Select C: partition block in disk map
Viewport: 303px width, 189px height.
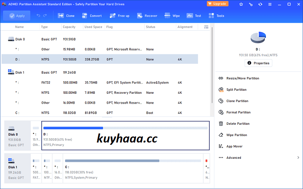pyautogui.click(x=133, y=168)
